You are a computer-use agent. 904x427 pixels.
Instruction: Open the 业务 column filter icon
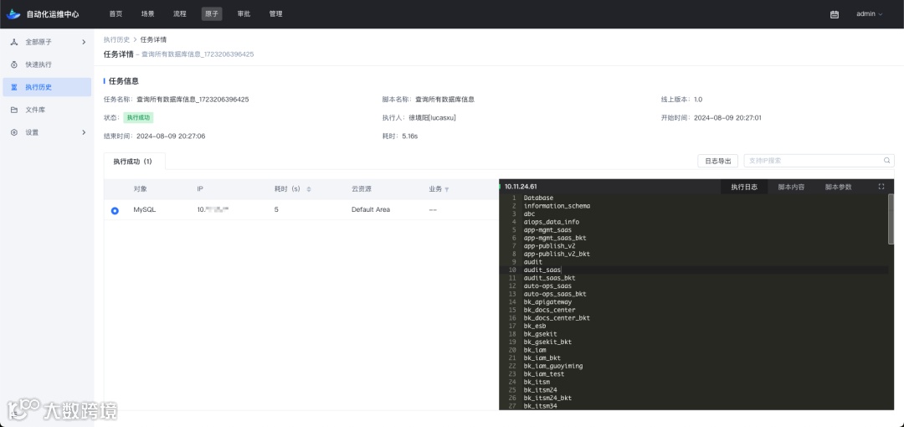pos(447,189)
